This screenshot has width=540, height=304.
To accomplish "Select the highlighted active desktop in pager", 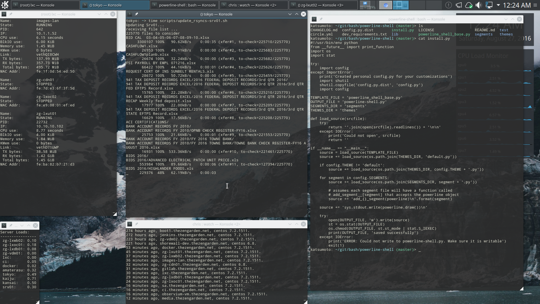I will pos(401,5).
